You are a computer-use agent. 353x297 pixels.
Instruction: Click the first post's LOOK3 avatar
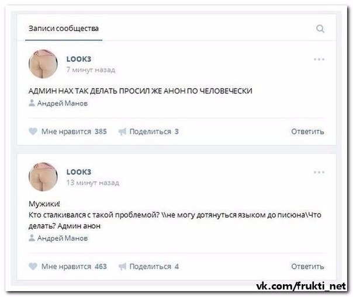[43, 64]
